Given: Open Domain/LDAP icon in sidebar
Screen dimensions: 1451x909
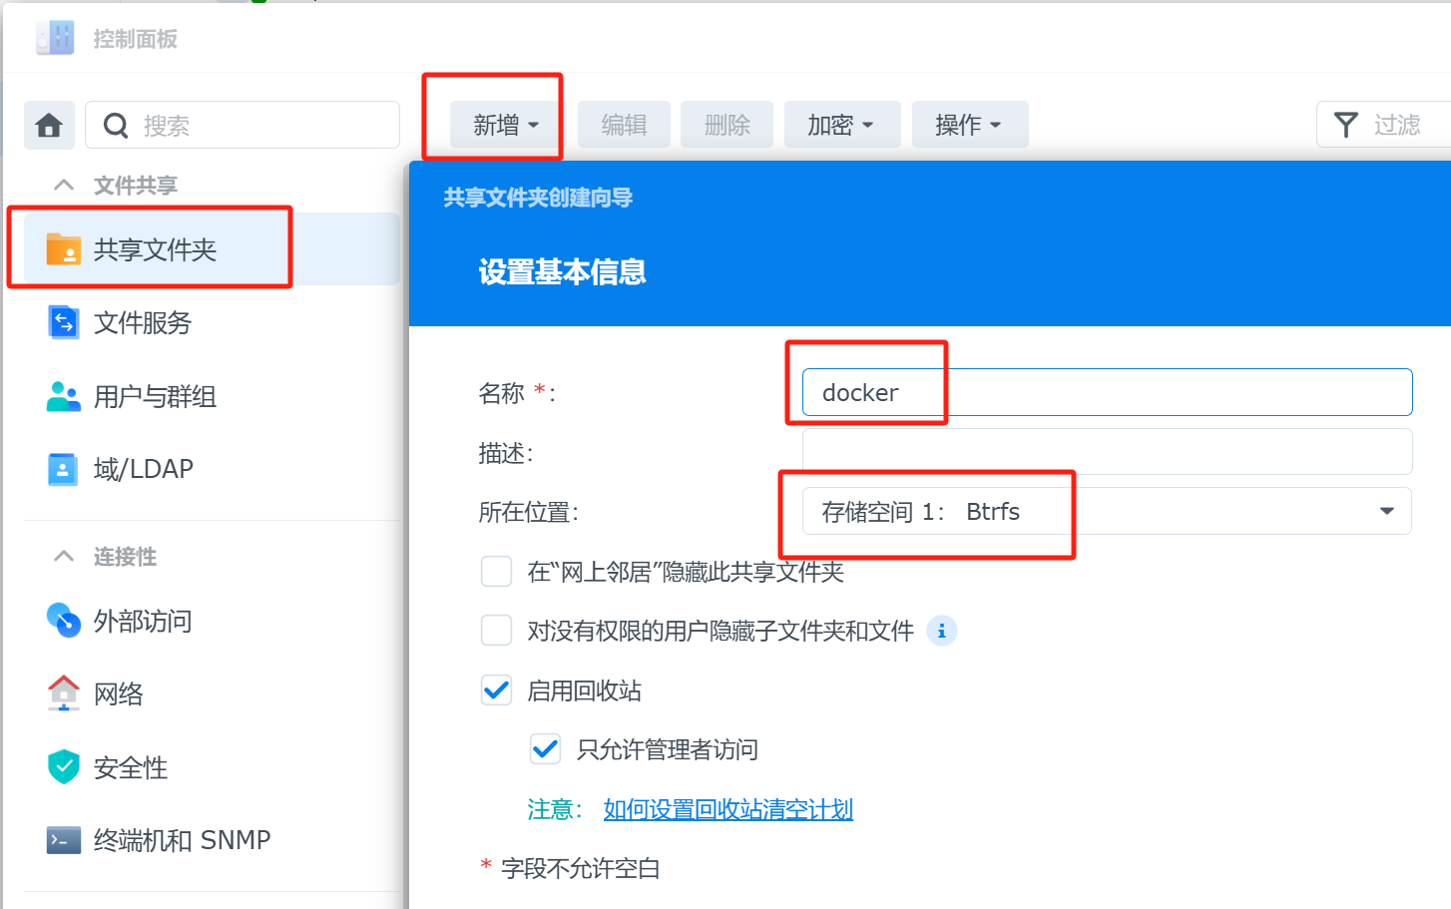Looking at the screenshot, I should (x=64, y=469).
